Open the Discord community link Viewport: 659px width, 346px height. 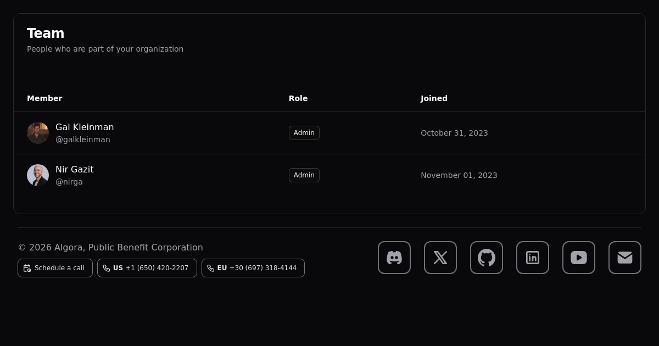[394, 258]
